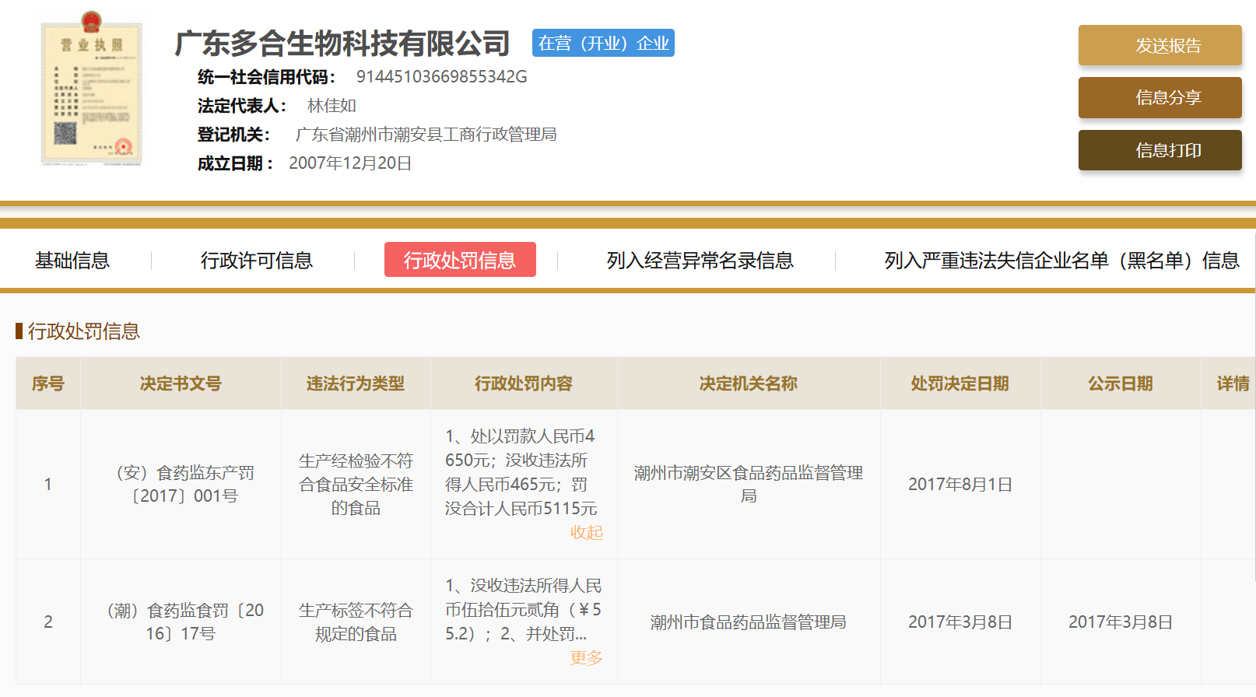Click authority 潮州市潮安区食品药品监督管理局
Screen dimensions: 1256x697
point(749,484)
